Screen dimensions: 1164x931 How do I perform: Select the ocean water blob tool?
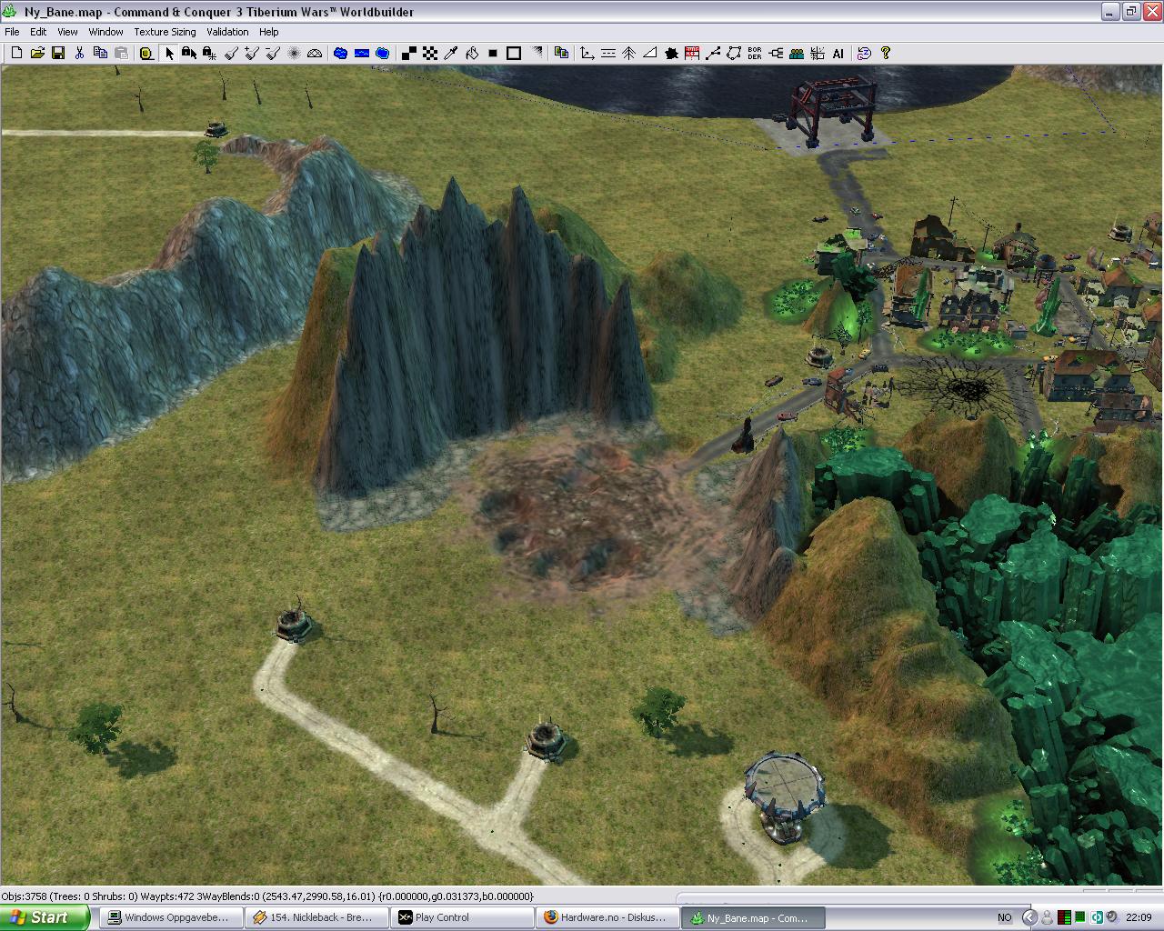(x=382, y=54)
